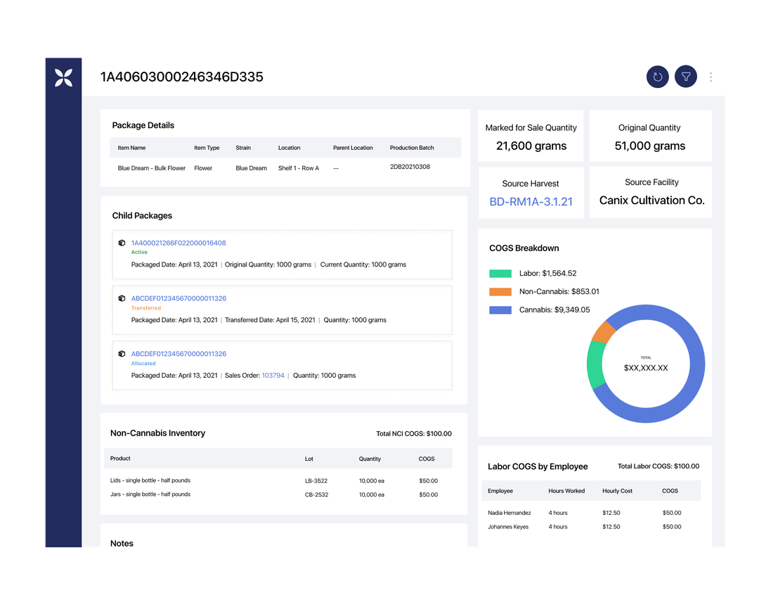Click the package cube icon beside the Active package

click(122, 242)
